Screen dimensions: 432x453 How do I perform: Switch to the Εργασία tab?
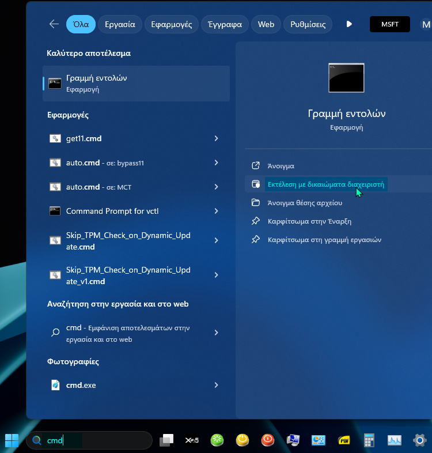(x=120, y=24)
